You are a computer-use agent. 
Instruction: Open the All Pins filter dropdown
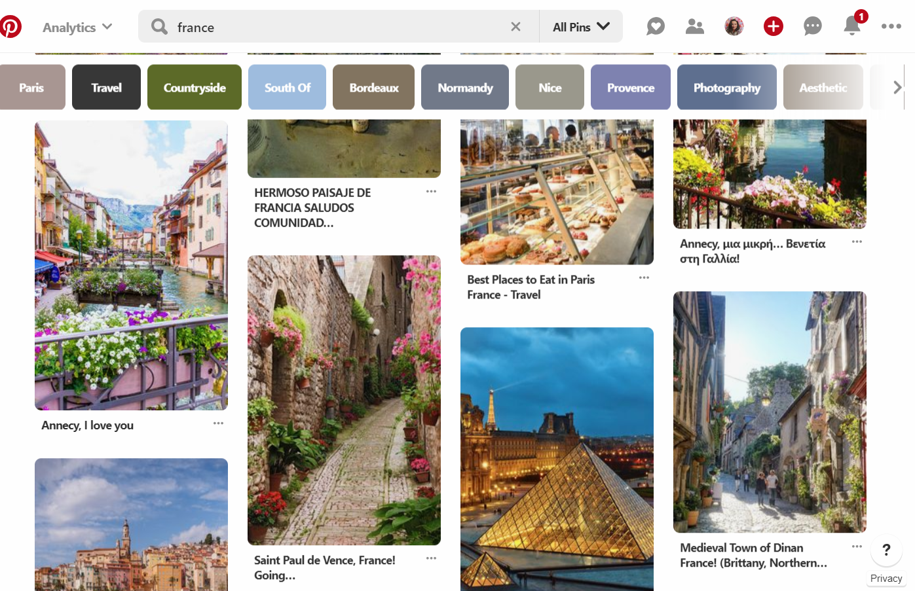[581, 27]
